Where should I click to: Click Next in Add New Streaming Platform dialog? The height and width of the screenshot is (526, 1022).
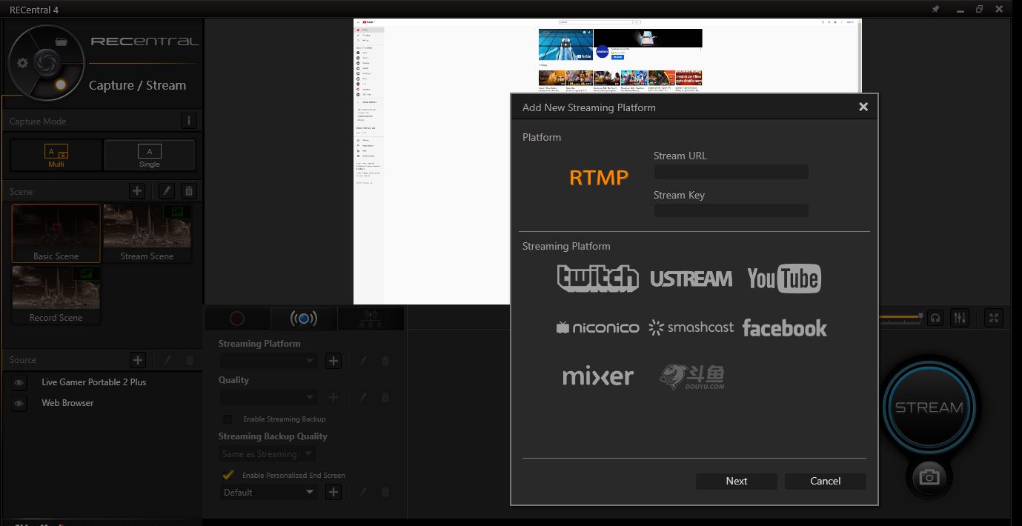point(737,481)
